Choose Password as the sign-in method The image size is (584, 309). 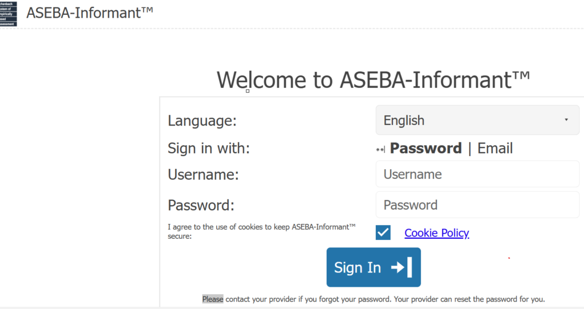(x=425, y=149)
